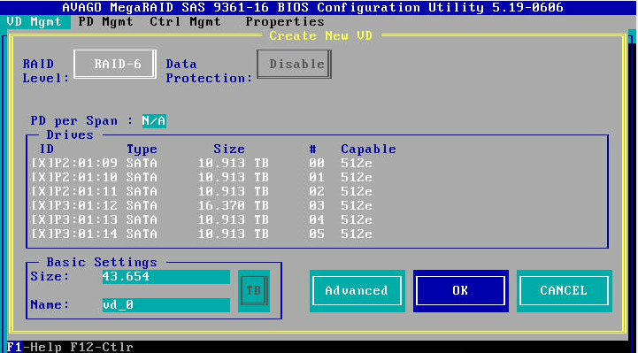Viewport: 638px width, 353px height.
Task: Click the ID column header
Action: tap(47, 150)
